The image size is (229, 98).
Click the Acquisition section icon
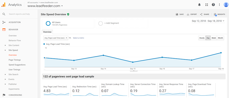coord(4,22)
